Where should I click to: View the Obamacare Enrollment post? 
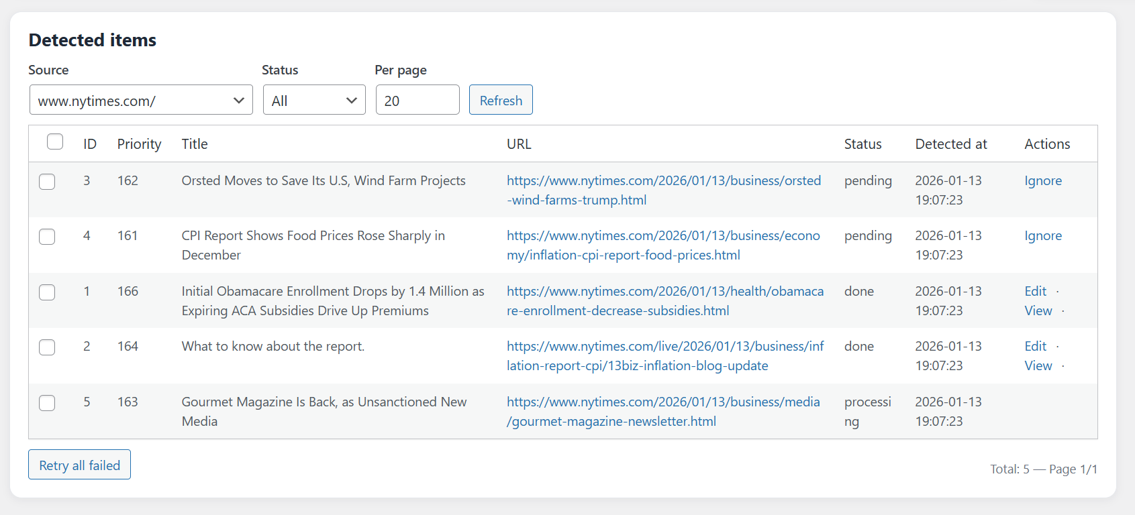pos(1038,310)
